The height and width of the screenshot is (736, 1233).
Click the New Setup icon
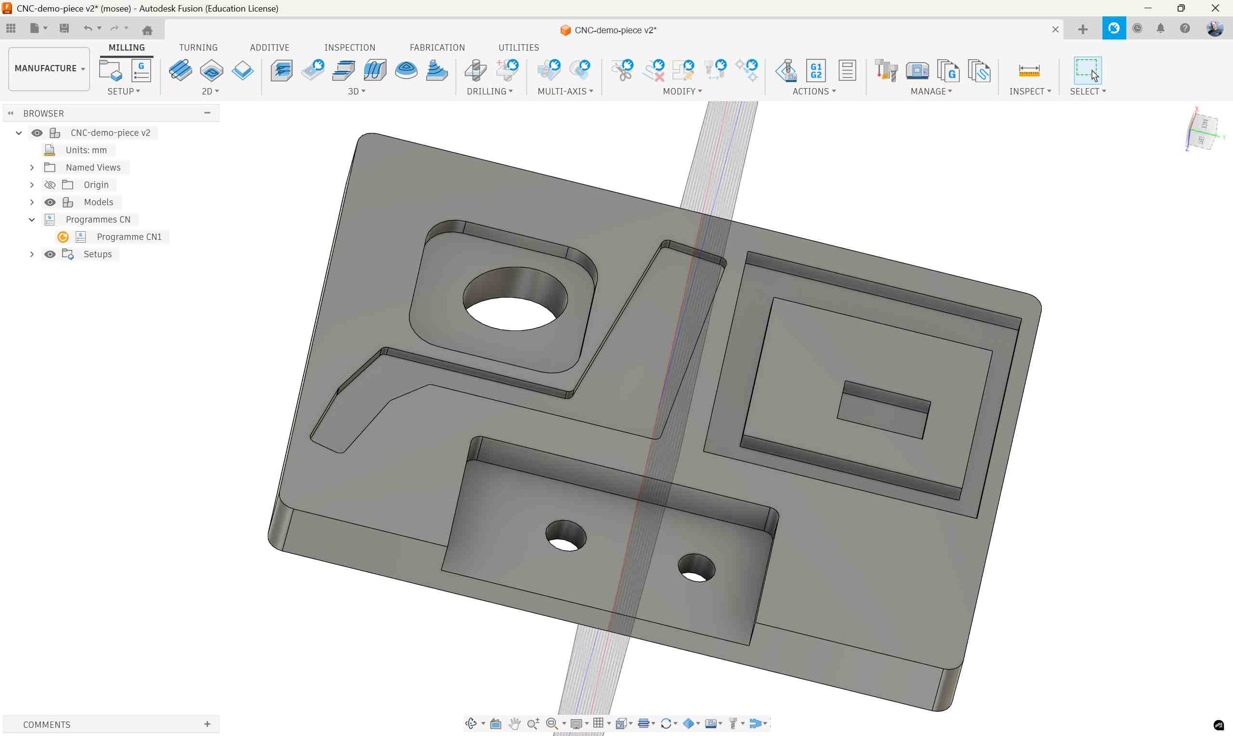[x=110, y=70]
